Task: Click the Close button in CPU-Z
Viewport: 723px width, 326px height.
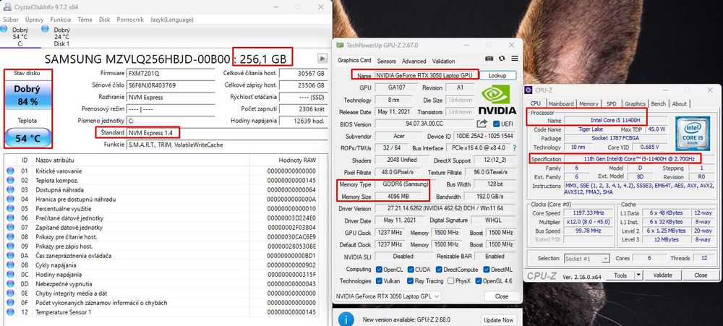Action: click(x=700, y=275)
